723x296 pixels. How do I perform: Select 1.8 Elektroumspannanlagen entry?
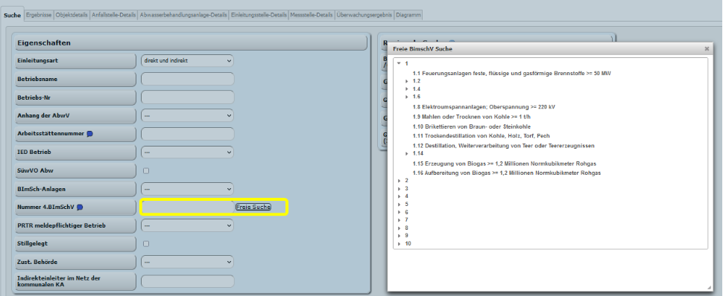click(x=484, y=107)
